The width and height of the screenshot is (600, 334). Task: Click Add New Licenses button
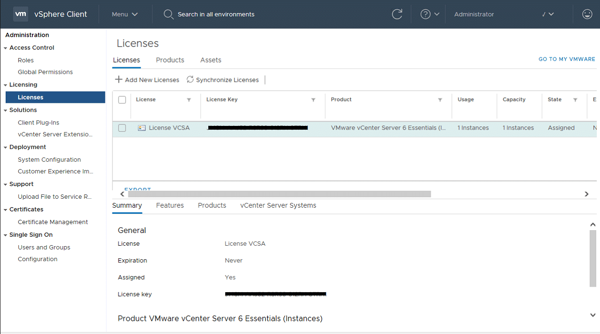click(147, 80)
